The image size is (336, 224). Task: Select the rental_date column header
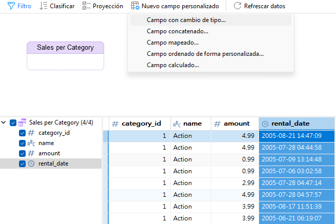click(297, 124)
